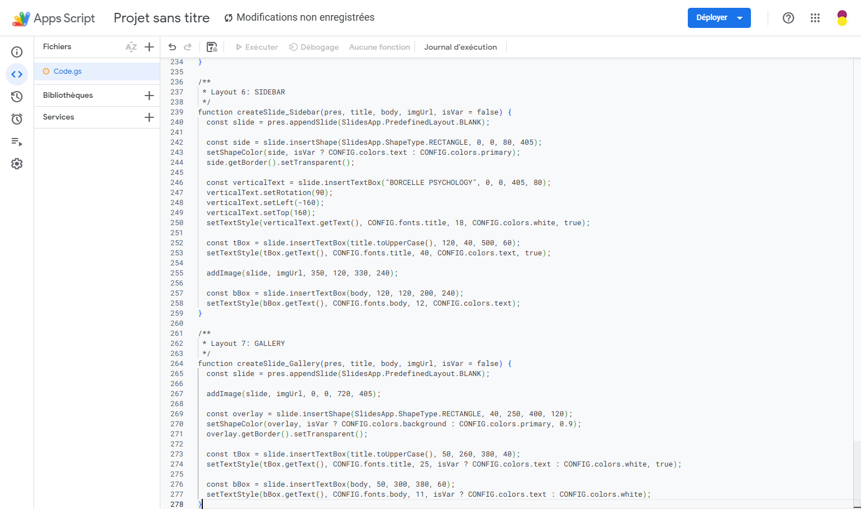The height and width of the screenshot is (509, 861).
Task: Click the createSlide_Sidebar function name
Action: pos(278,112)
